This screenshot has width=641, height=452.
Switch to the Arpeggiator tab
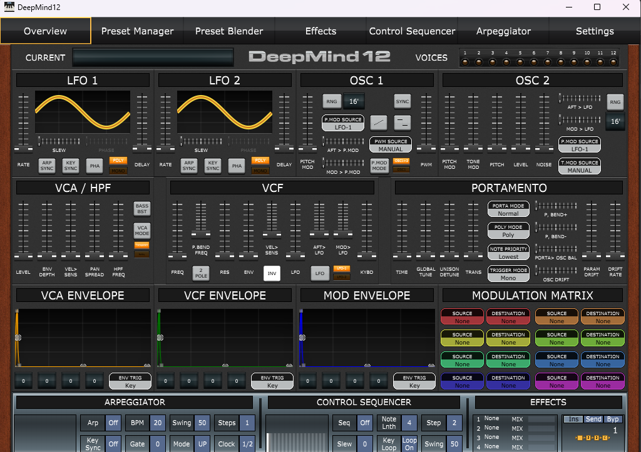[x=504, y=31]
